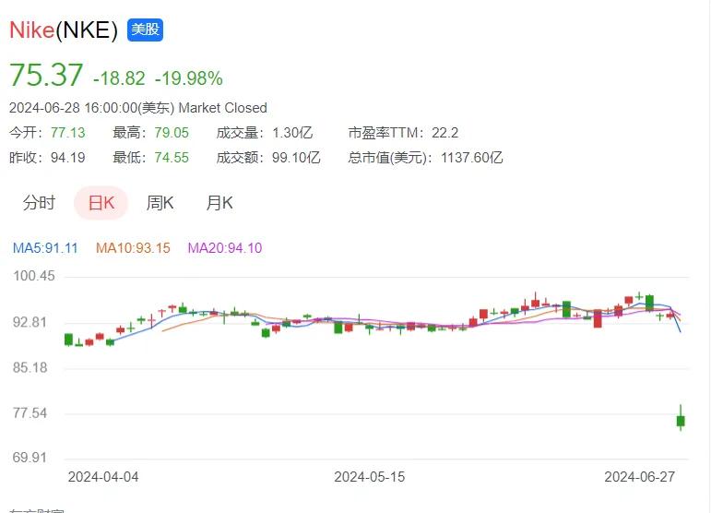Click the 市盈率TTM value 22.2
The height and width of the screenshot is (513, 711).
tap(444, 133)
